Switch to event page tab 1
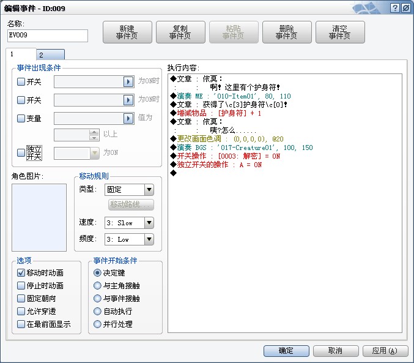The image size is (414, 363). [21, 54]
